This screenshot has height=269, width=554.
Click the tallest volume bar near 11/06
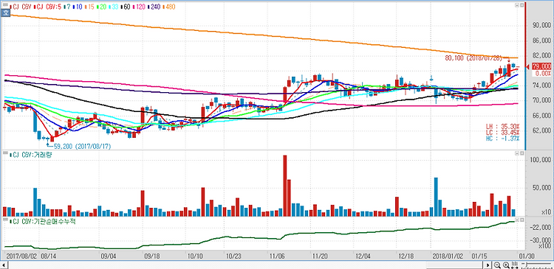[285, 186]
